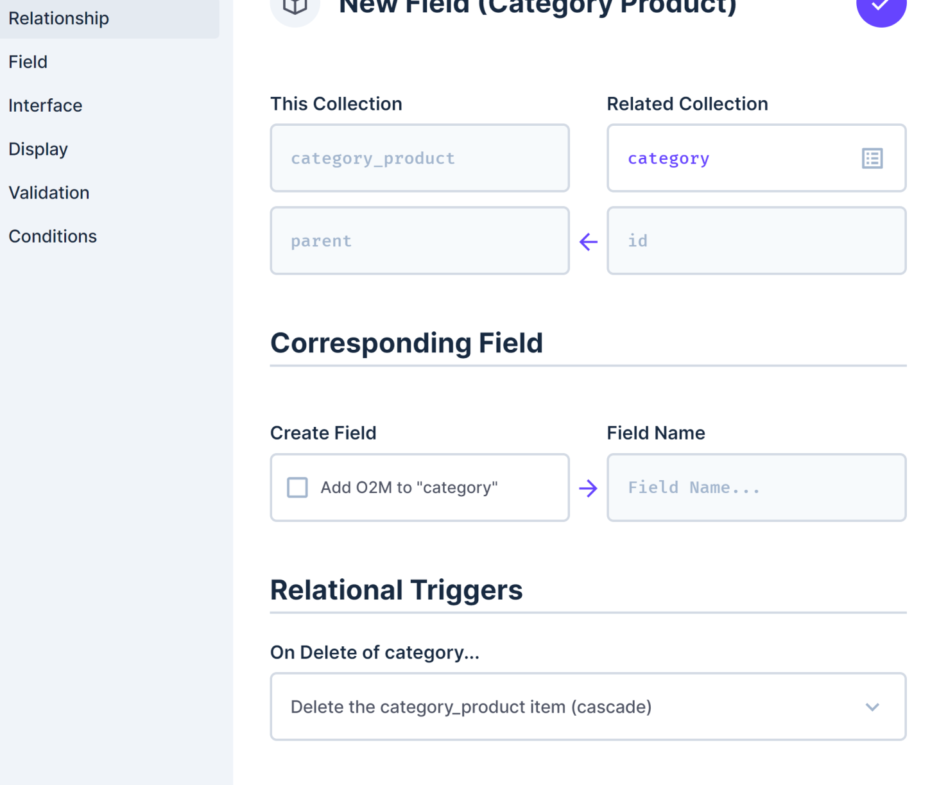Image resolution: width=939 pixels, height=785 pixels.
Task: Enable the Add O2M to "category" checkbox
Action: tap(297, 488)
